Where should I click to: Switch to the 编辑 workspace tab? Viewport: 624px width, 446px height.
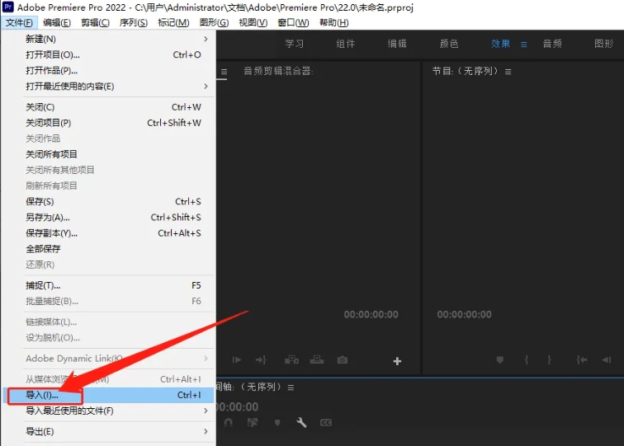[x=397, y=44]
